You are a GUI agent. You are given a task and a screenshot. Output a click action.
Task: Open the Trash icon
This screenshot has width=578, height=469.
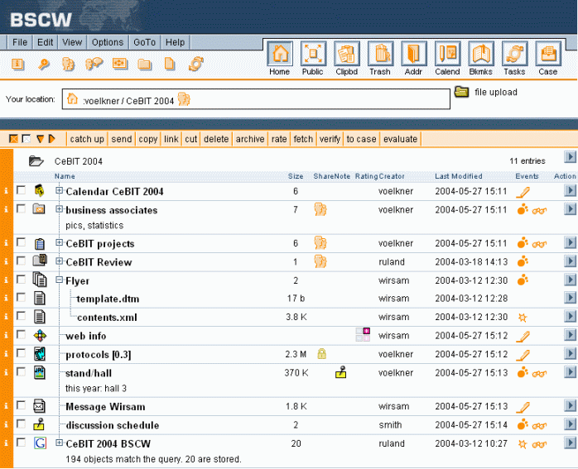(x=380, y=55)
